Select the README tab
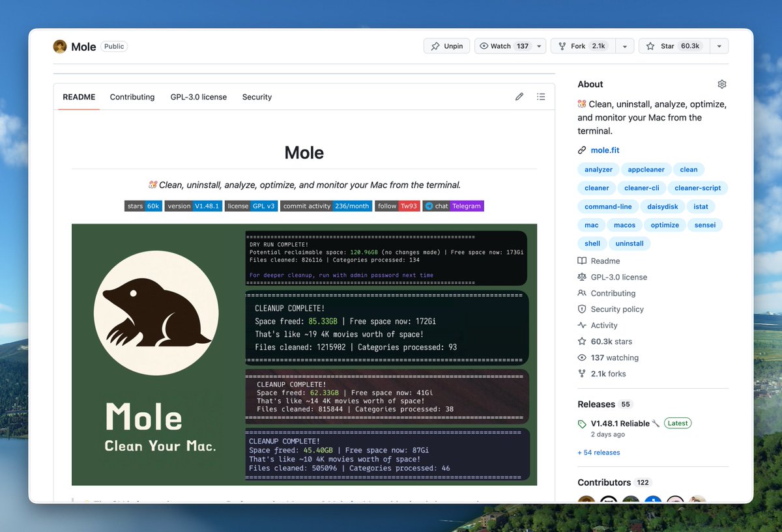This screenshot has width=782, height=532. [79, 97]
